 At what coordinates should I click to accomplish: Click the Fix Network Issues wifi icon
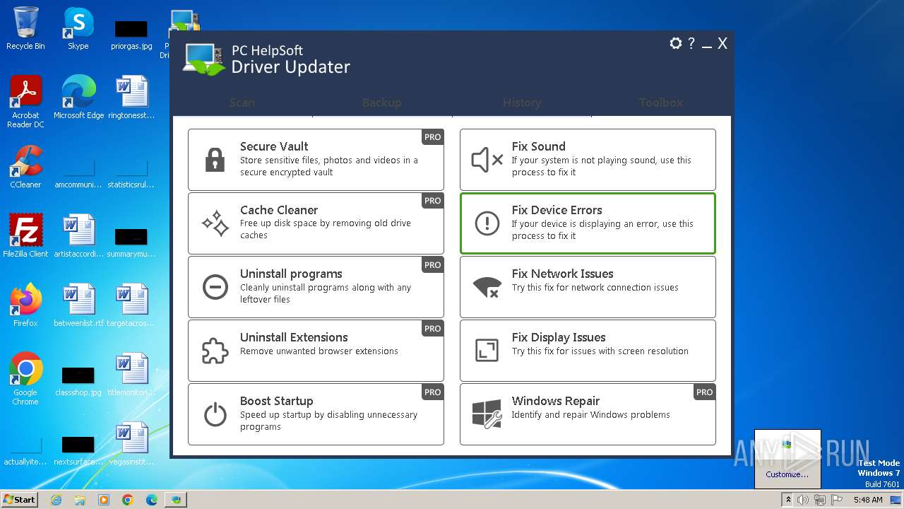487,287
